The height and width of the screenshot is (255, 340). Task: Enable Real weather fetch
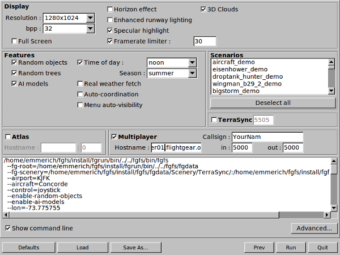coord(80,84)
